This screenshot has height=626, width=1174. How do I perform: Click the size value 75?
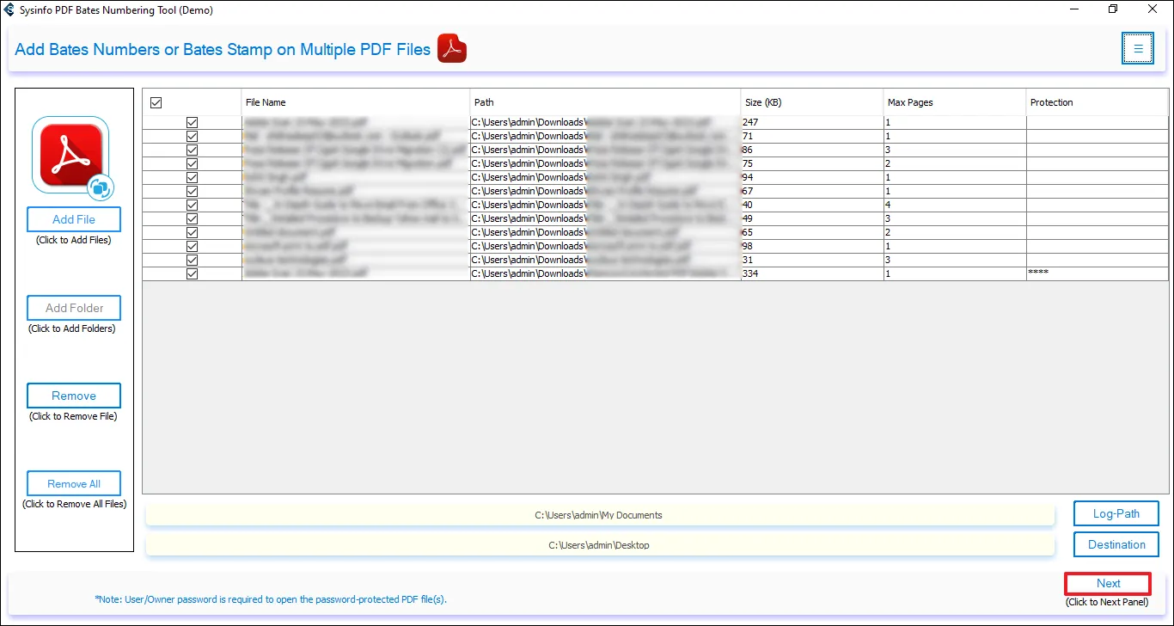[x=811, y=164]
